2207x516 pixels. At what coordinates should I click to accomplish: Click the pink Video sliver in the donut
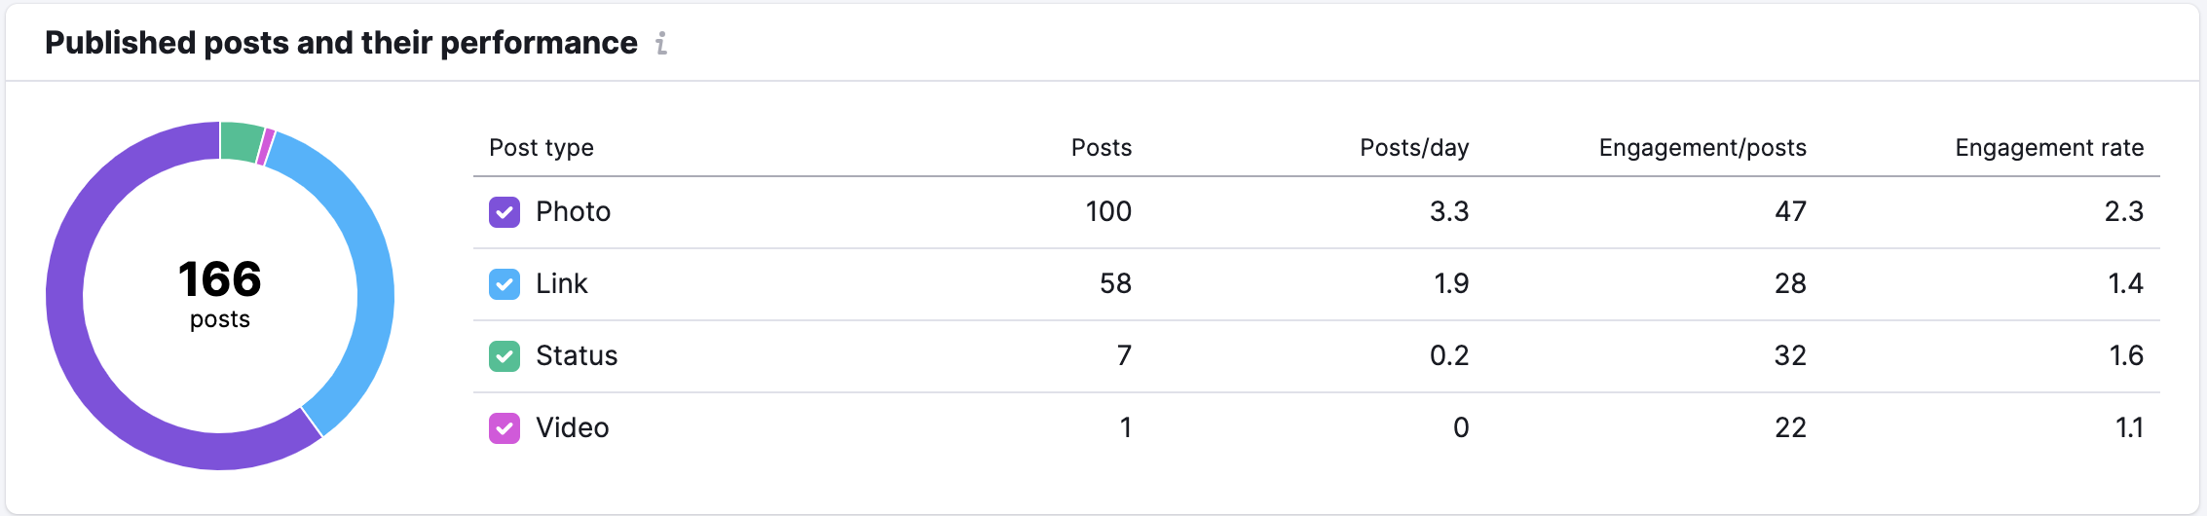[x=265, y=146]
